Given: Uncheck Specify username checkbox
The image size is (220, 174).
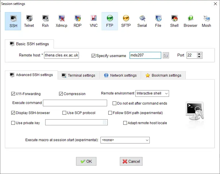Looking at the screenshot, I should pos(93,56).
